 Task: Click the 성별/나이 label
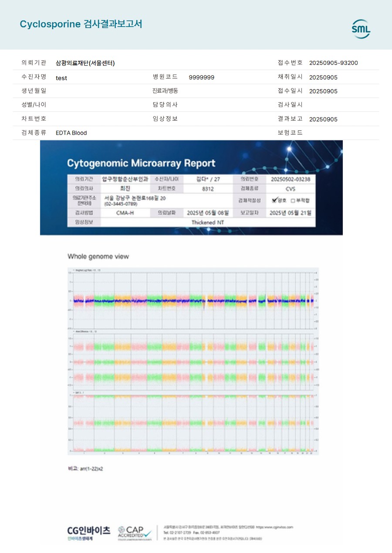pyautogui.click(x=34, y=104)
